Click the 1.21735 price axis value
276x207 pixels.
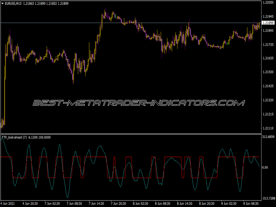pyautogui.click(x=268, y=45)
